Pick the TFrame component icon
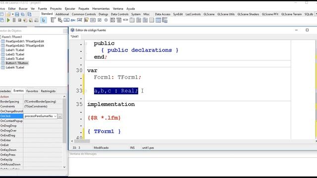Screen dimensions: 317x178 pyautogui.click(x=158, y=20)
